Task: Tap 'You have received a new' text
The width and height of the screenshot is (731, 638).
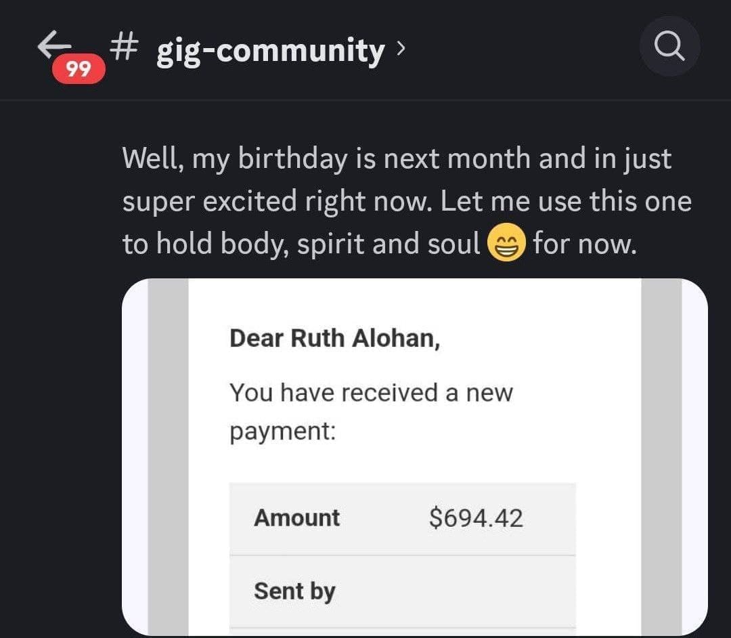Action: [371, 393]
